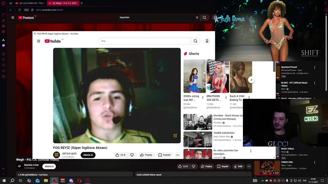The height and width of the screenshot is (184, 328).
Task: Download Wegh video with İndir
Action: [238, 166]
